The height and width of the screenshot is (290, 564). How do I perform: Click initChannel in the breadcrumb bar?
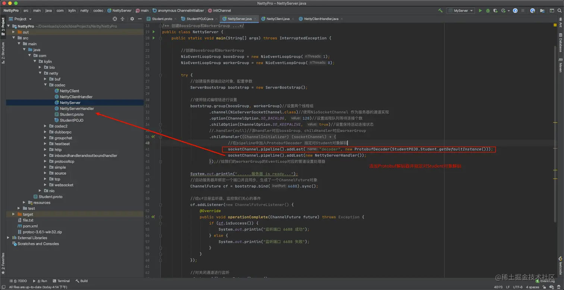(x=219, y=10)
